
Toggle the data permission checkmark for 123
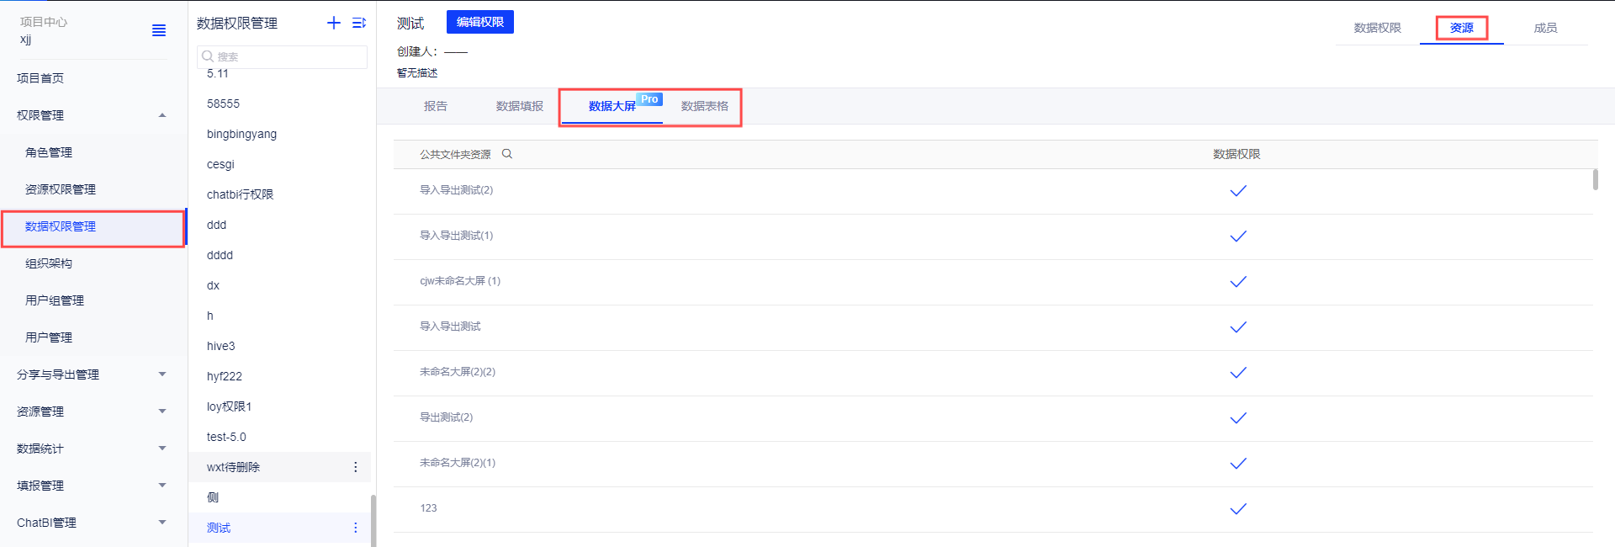point(1237,509)
